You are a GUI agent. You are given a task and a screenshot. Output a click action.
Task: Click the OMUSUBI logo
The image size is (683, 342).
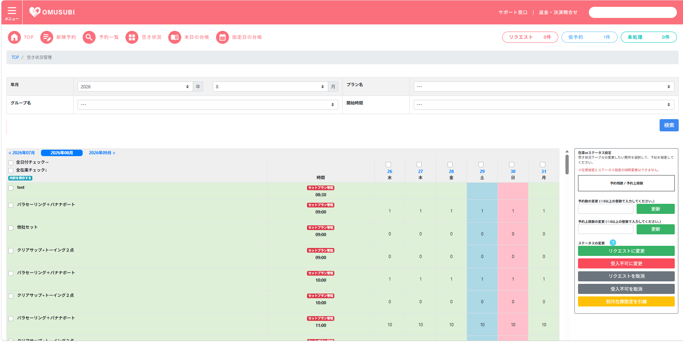click(x=52, y=12)
